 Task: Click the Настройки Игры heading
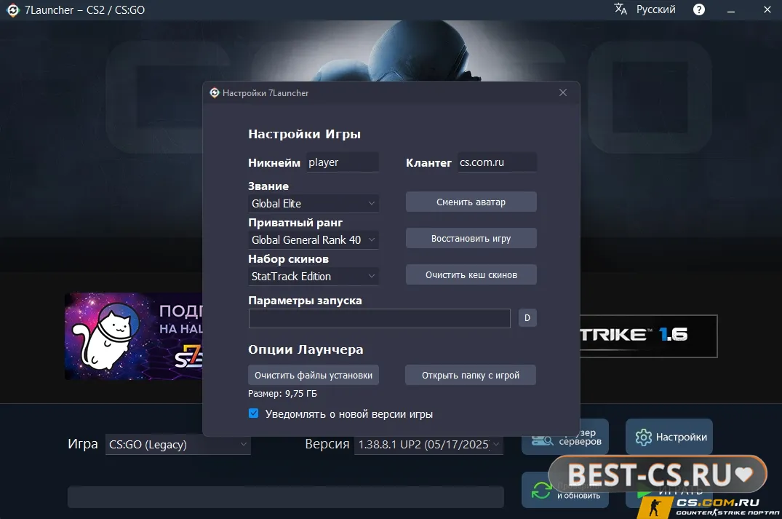pyautogui.click(x=304, y=134)
